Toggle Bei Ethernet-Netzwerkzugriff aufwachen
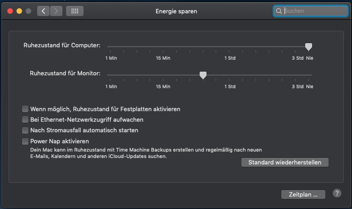 (25, 120)
